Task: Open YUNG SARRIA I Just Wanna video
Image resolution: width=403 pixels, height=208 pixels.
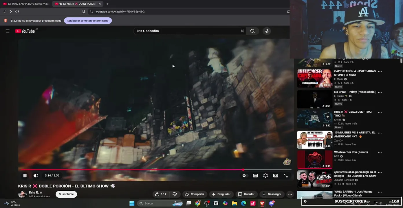Action: coord(353,194)
